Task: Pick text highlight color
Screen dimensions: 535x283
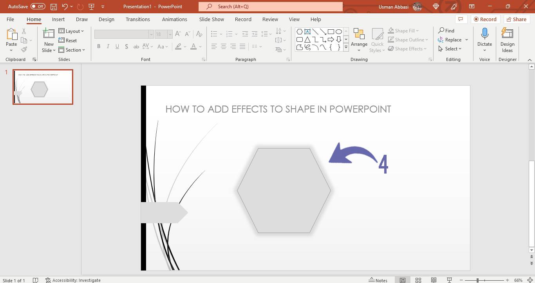Action: 178,47
